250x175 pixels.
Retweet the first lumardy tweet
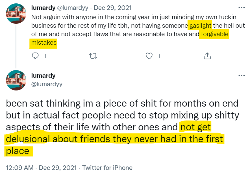[93, 56]
